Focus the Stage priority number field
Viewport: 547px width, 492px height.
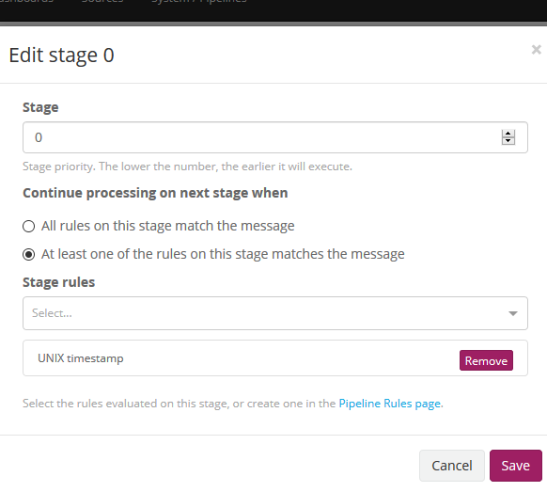pyautogui.click(x=274, y=137)
